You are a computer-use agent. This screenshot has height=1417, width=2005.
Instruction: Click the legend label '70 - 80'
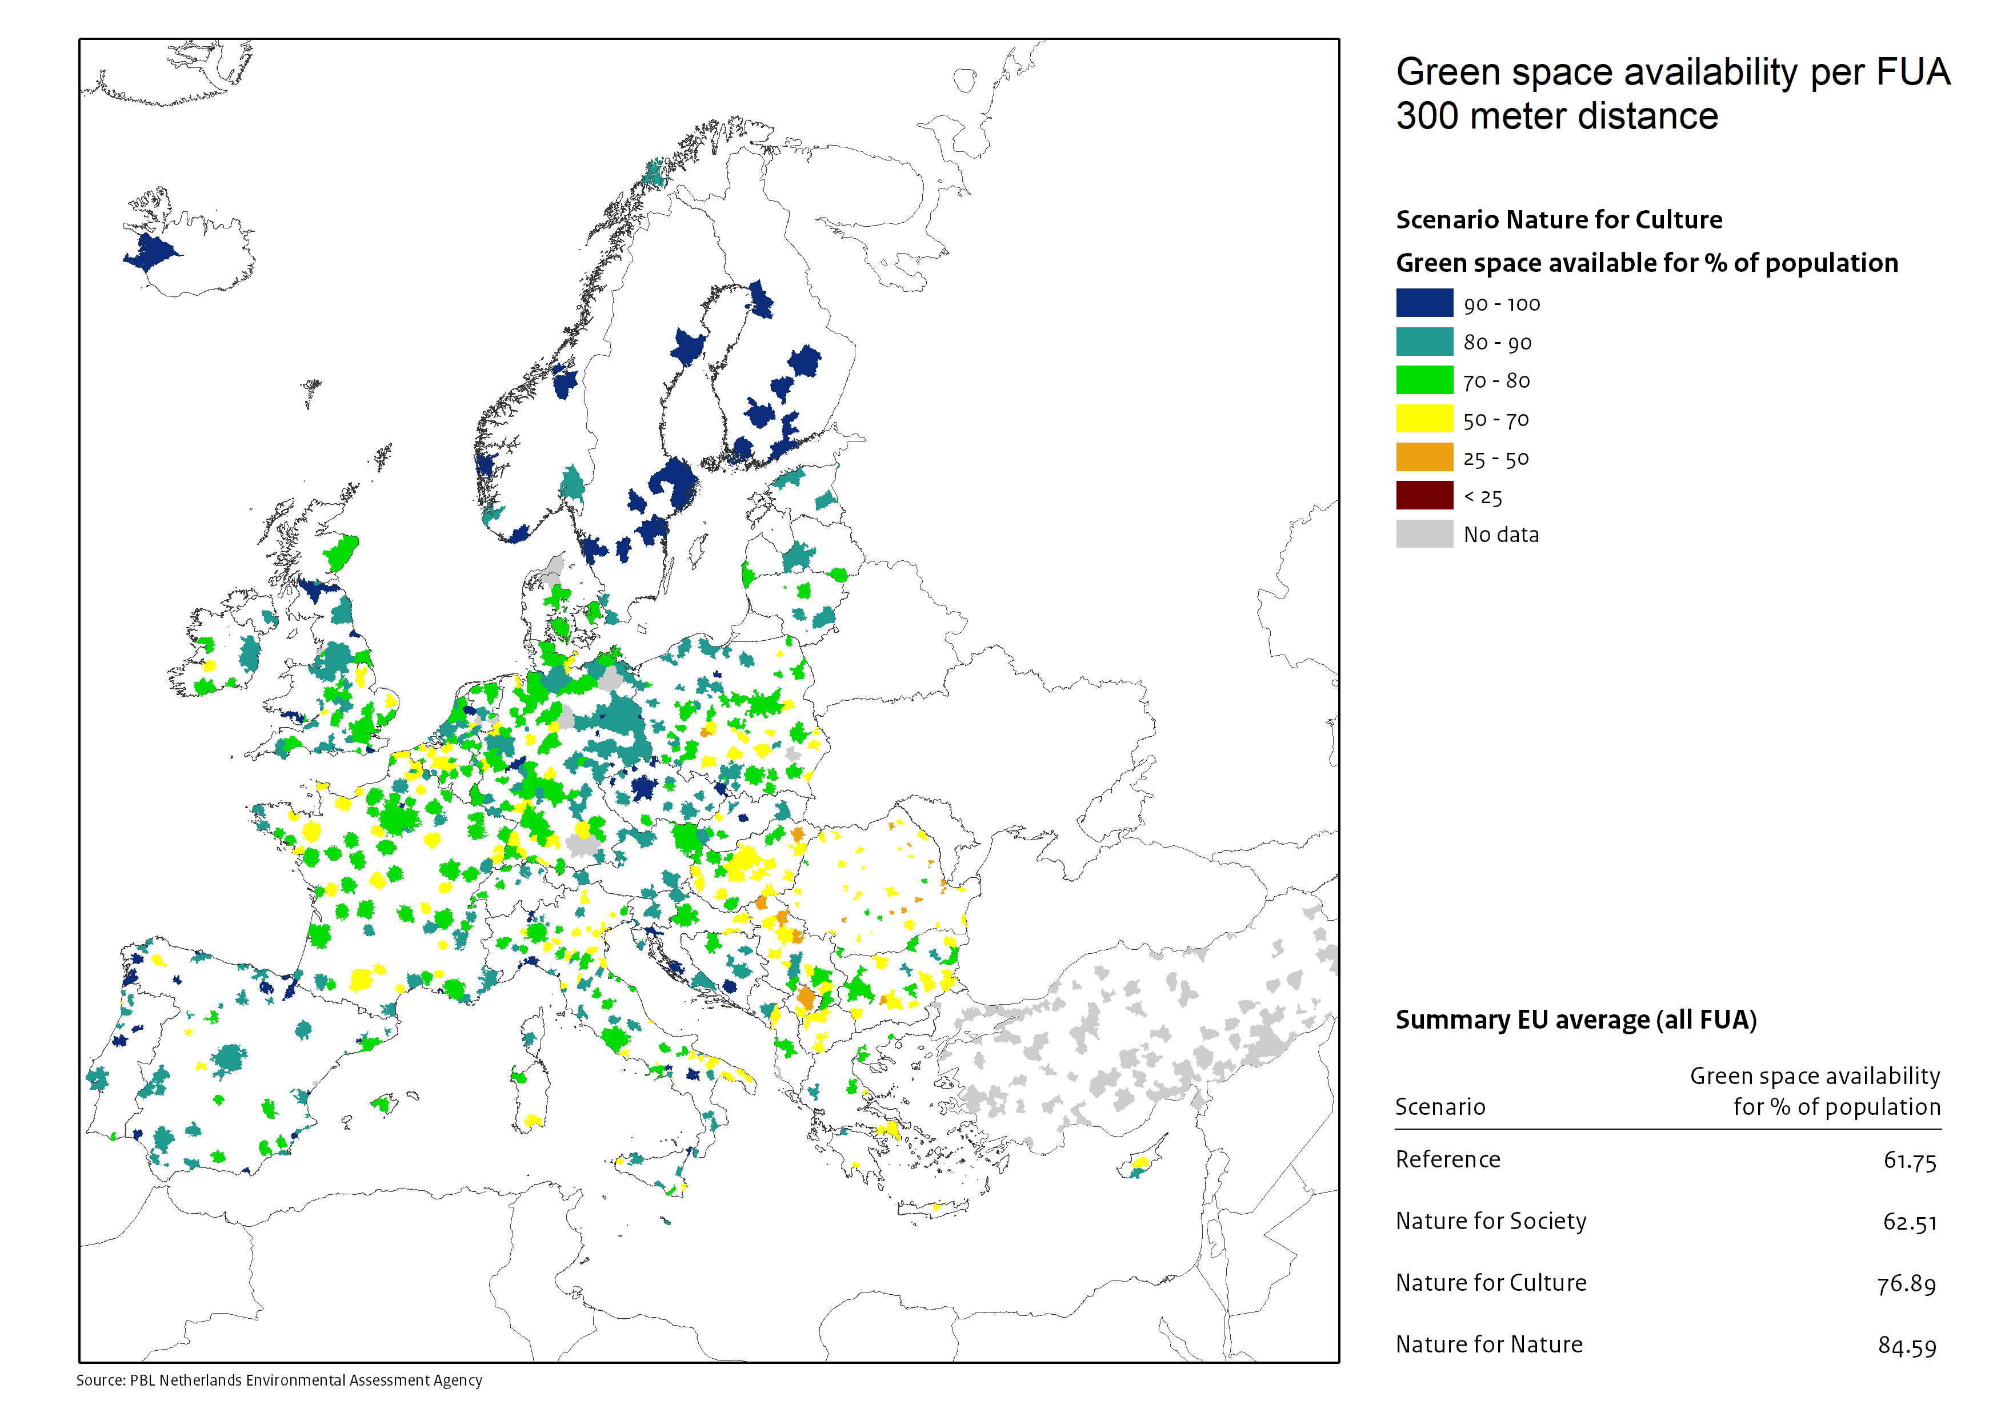point(1497,380)
